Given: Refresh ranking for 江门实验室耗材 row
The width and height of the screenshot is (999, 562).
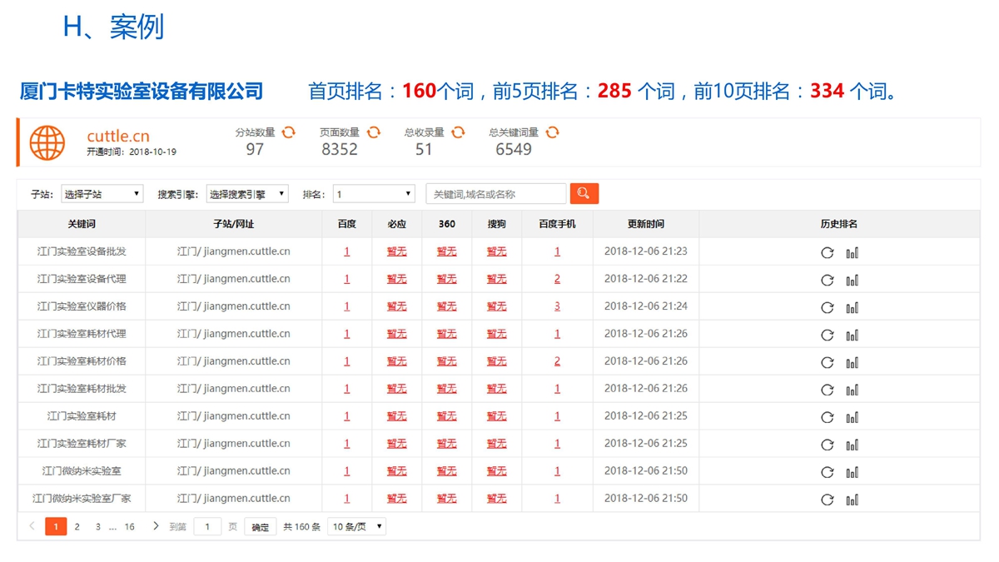Looking at the screenshot, I should coord(827,417).
